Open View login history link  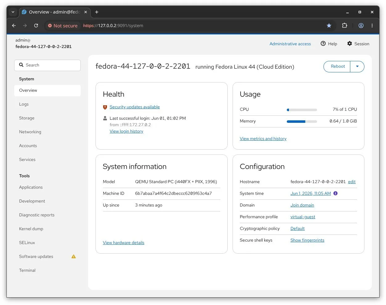[x=126, y=131]
